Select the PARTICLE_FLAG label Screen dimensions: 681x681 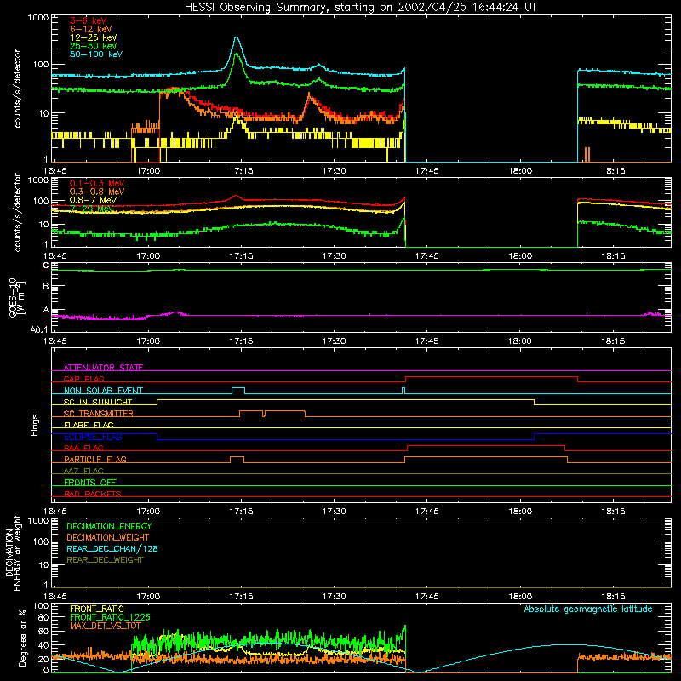(x=95, y=459)
